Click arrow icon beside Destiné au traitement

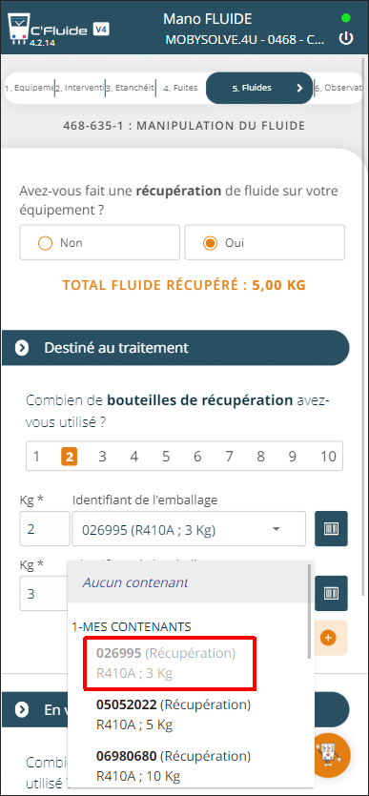[21, 348]
